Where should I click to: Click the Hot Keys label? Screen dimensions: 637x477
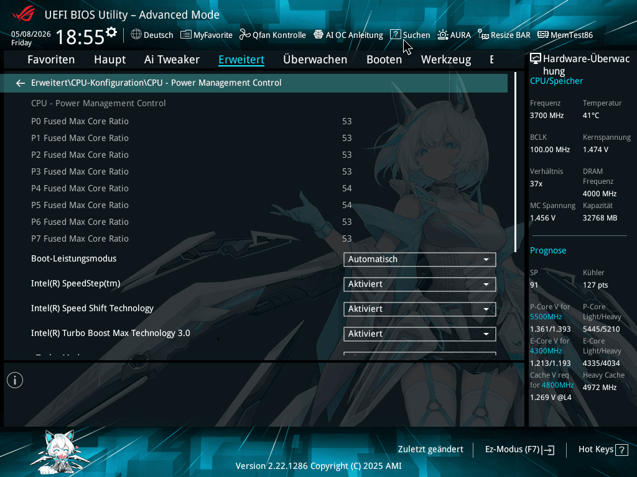coord(595,450)
